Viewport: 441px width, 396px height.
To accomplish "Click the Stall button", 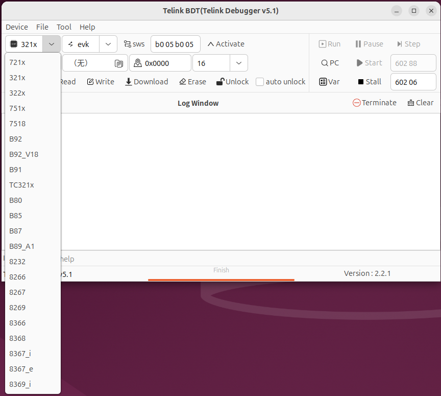I will (x=369, y=82).
